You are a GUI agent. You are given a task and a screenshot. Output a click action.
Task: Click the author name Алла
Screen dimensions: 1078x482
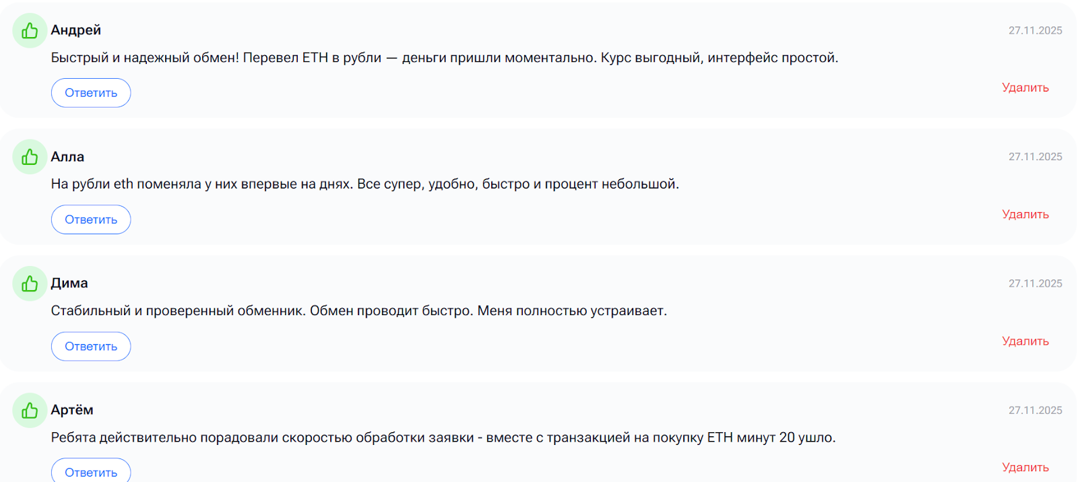[x=68, y=157]
